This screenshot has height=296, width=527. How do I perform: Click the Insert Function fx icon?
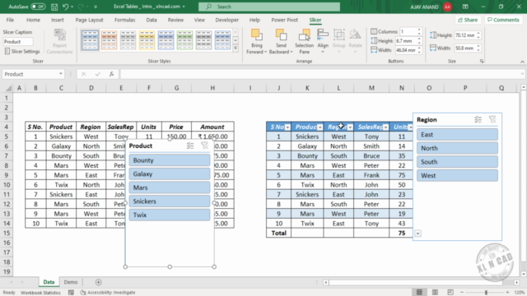pyautogui.click(x=112, y=74)
